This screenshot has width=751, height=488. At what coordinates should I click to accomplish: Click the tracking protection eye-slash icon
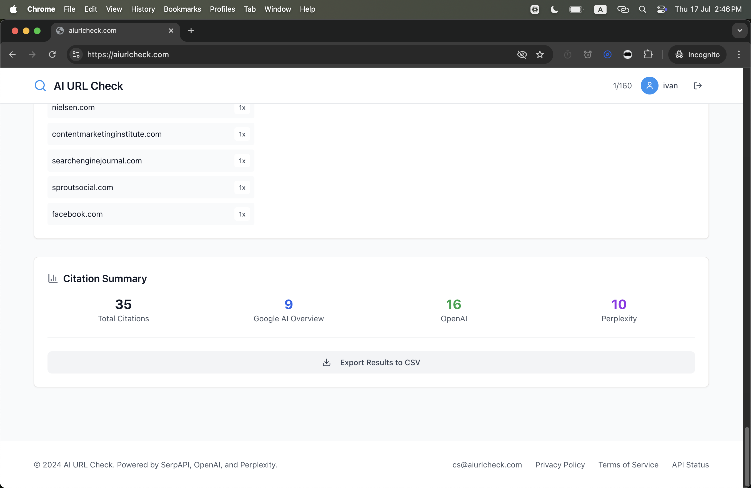click(x=522, y=54)
